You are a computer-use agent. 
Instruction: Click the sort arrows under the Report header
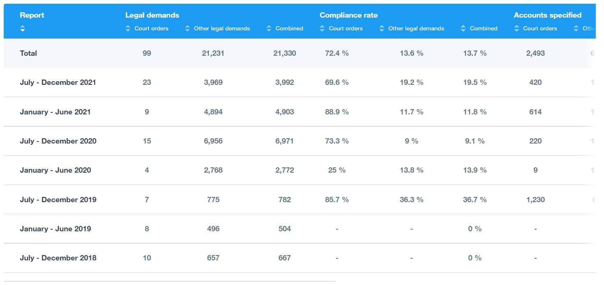click(x=23, y=28)
